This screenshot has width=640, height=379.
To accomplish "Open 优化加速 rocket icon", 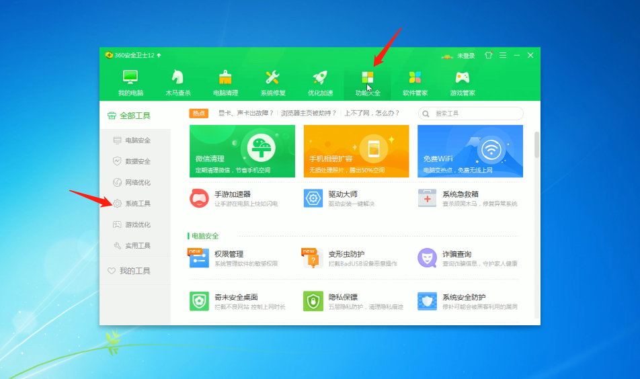I will coord(320,77).
